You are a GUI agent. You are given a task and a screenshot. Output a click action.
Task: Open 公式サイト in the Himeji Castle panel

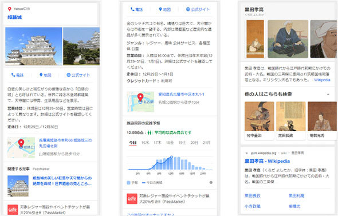pos(78,75)
